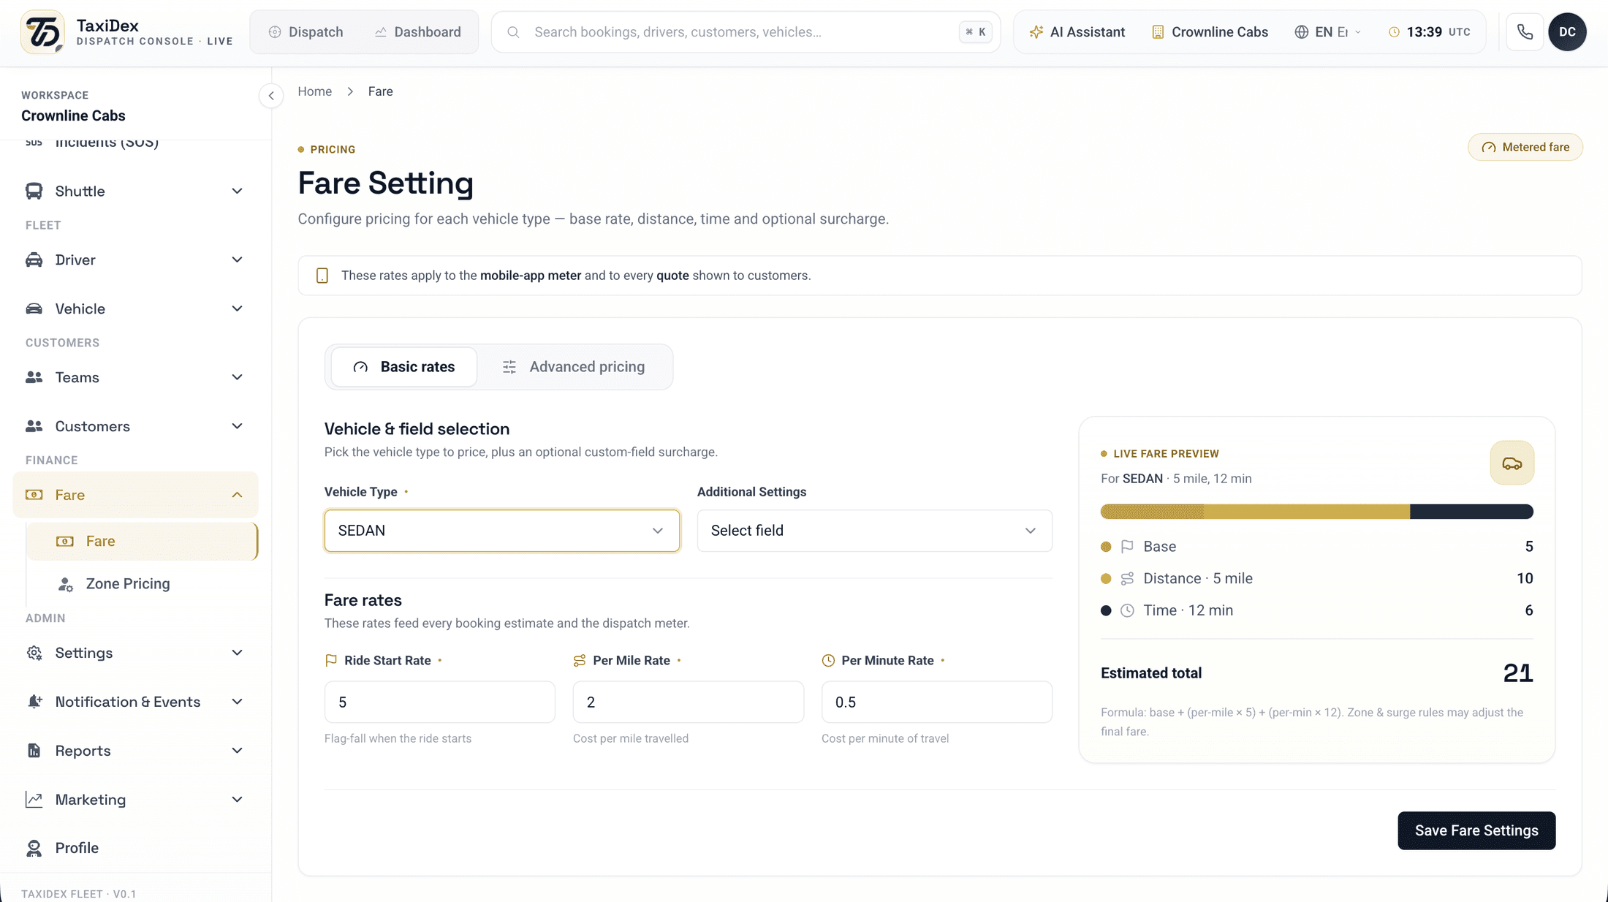Click the Shuttle bus icon
The height and width of the screenshot is (902, 1608).
pyautogui.click(x=34, y=191)
